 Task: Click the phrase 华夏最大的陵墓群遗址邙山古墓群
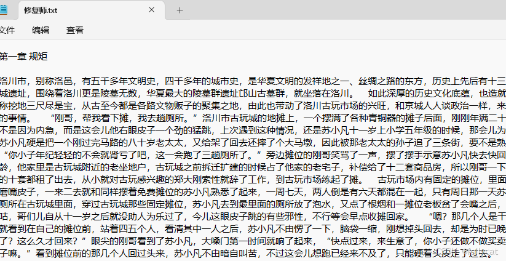coord(216,94)
